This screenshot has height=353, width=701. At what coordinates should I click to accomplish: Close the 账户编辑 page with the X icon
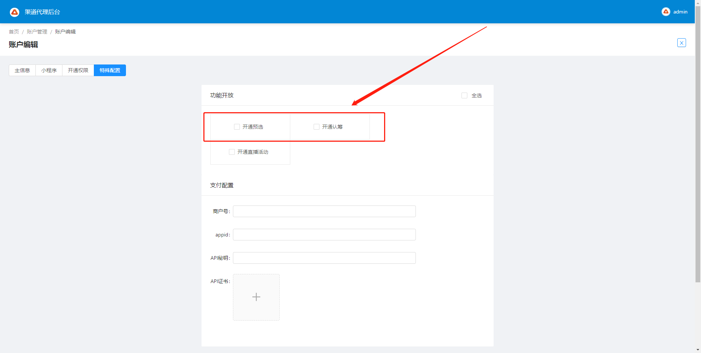click(682, 43)
